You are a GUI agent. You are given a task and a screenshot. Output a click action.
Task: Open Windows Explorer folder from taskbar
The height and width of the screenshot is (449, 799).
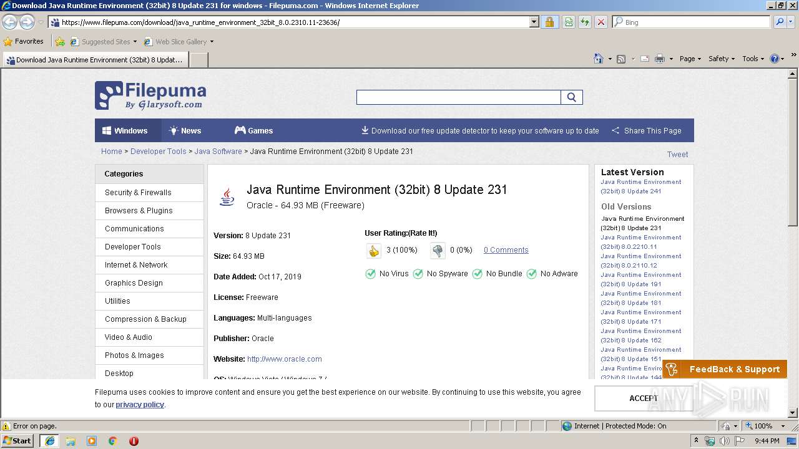tap(71, 441)
